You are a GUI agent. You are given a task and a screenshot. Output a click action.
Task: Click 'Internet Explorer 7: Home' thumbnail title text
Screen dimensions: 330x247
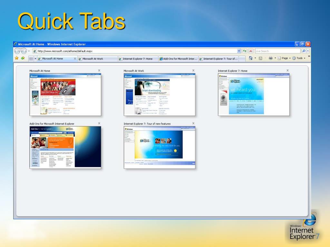[233, 71]
